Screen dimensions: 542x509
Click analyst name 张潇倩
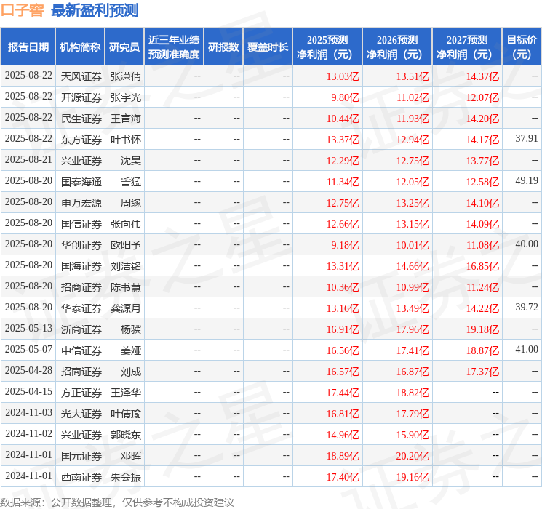click(x=125, y=76)
